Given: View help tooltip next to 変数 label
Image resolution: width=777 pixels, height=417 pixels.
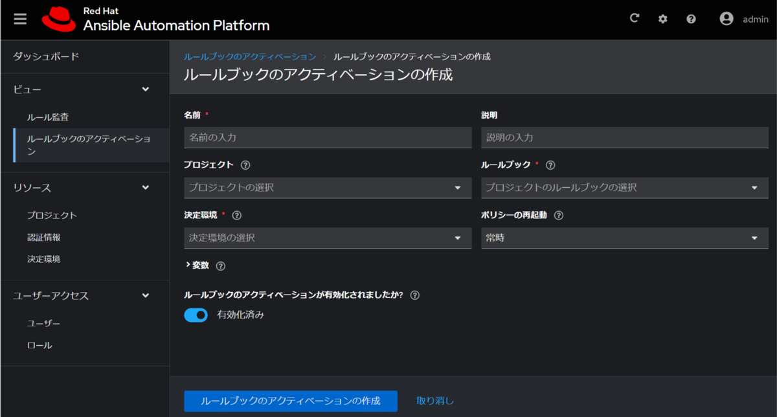Looking at the screenshot, I should (x=220, y=265).
